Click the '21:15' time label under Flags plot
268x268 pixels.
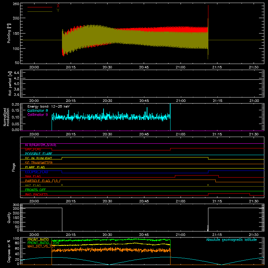click(217, 201)
